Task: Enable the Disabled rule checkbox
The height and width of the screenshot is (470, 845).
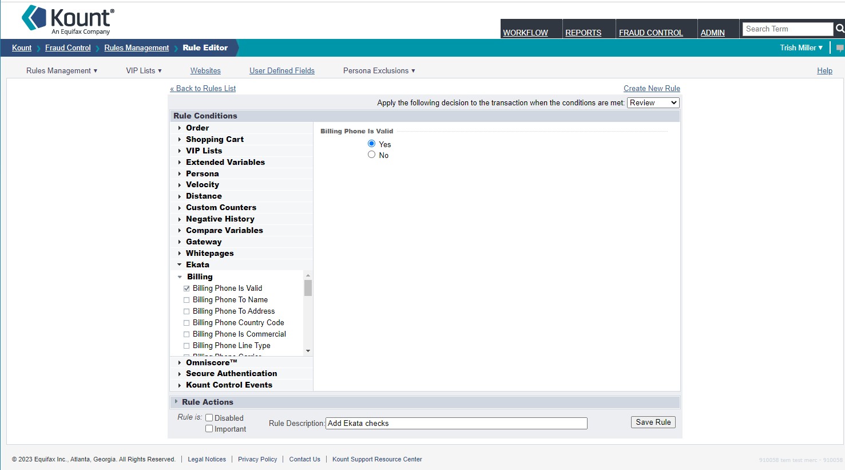Action: tap(209, 418)
